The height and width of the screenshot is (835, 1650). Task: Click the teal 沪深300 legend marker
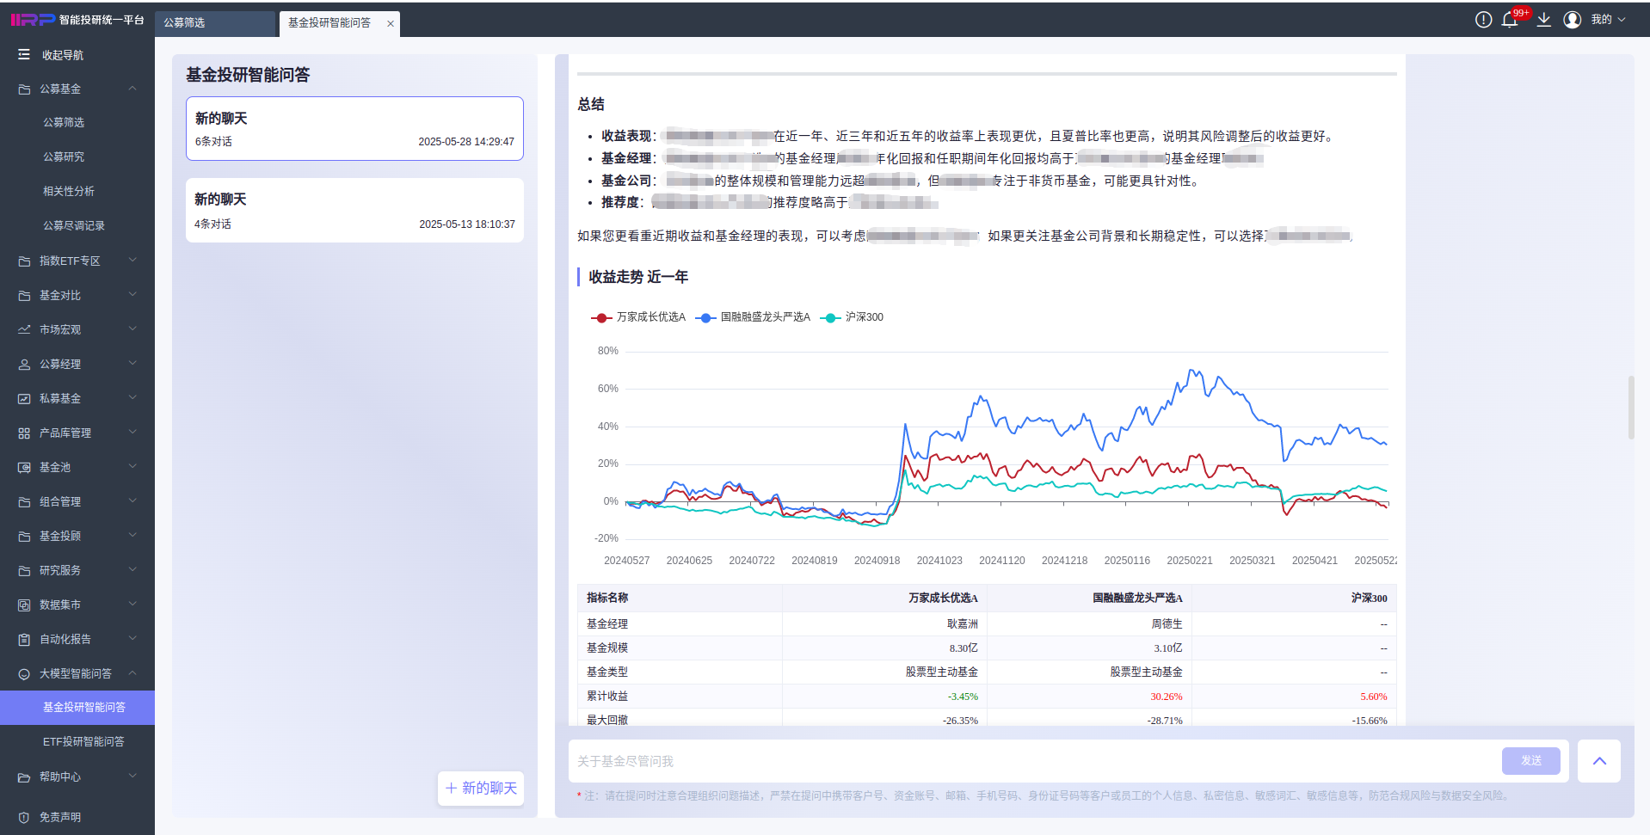pyautogui.click(x=831, y=318)
